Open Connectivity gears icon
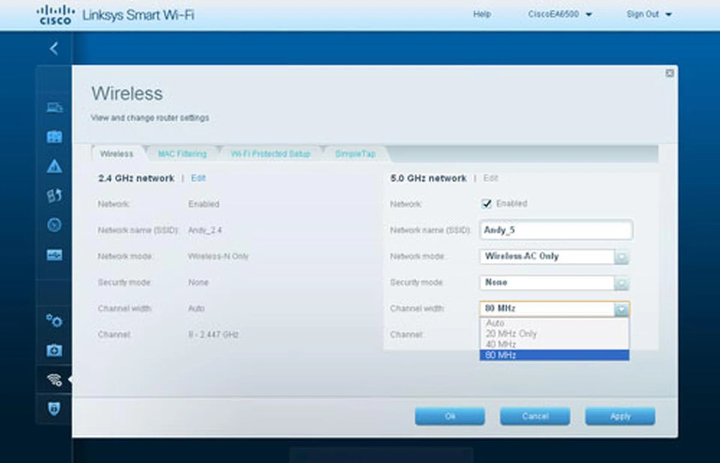The width and height of the screenshot is (720, 463). click(x=54, y=321)
